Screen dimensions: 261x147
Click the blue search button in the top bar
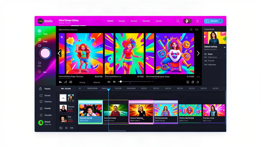click(214, 21)
